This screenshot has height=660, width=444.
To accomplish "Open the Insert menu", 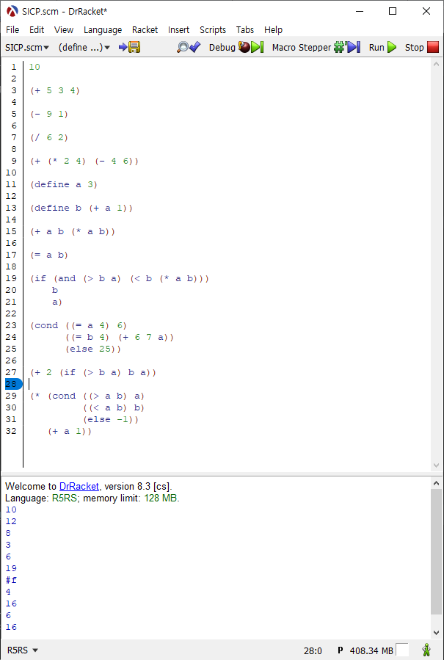I will point(178,29).
